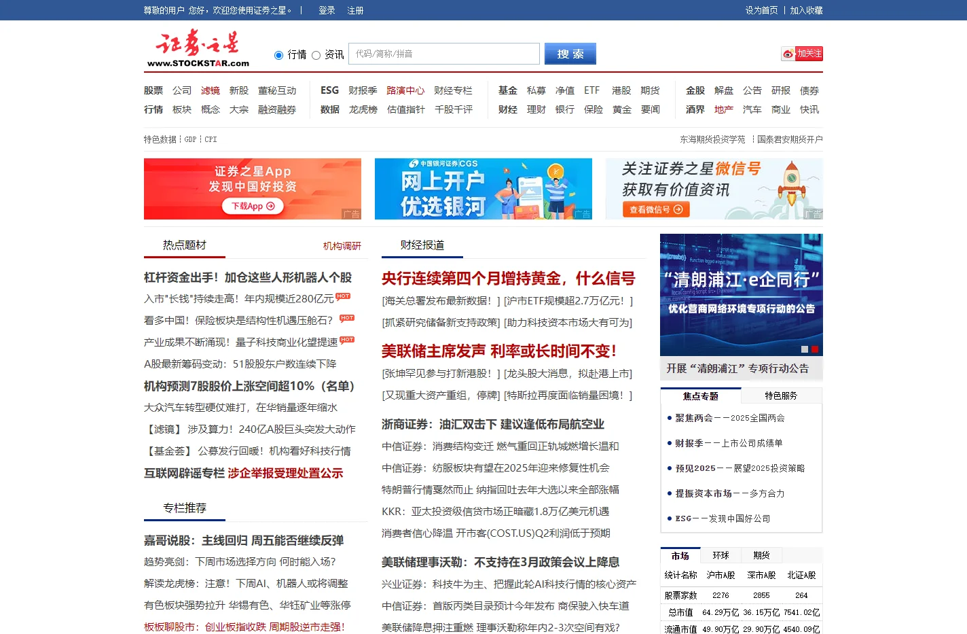Switch to 期货 tab in stats widget
967x634 pixels.
[761, 556]
